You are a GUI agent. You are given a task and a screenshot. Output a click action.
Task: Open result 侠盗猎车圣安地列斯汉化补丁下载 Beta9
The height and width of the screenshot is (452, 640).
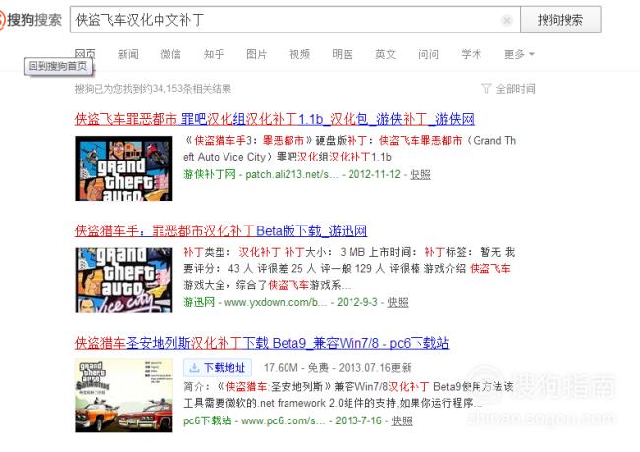[262, 342]
